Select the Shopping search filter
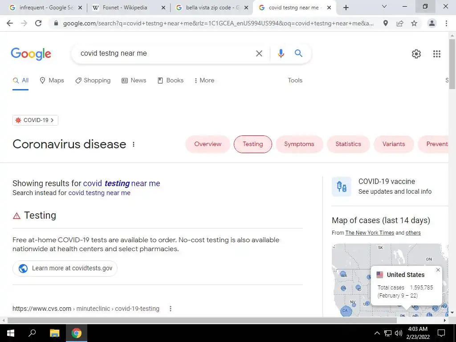The height and width of the screenshot is (342, 456). point(93,80)
